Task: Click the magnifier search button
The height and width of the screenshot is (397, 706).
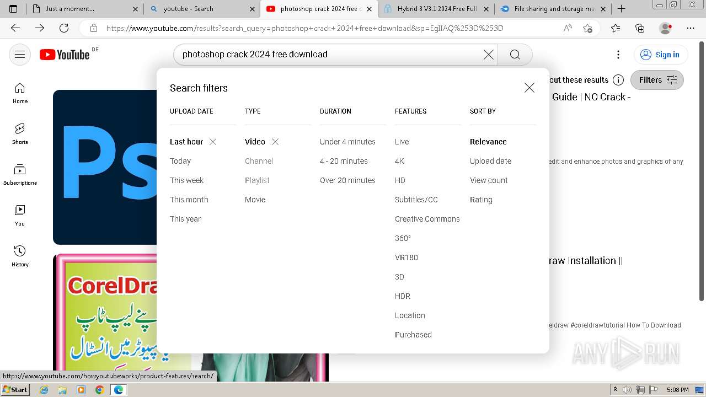Action: (515, 54)
